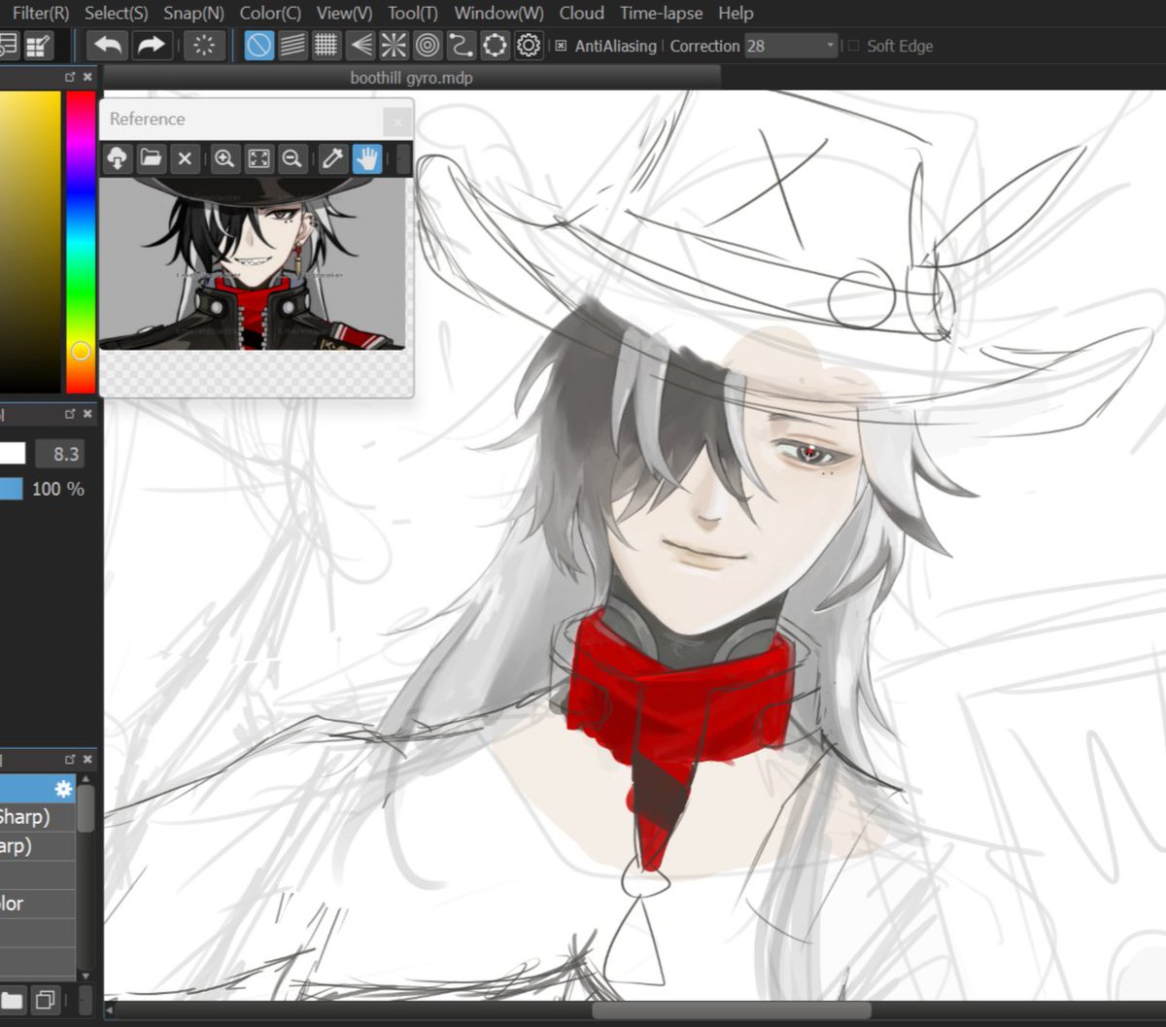Viewport: 1166px width, 1027px height.
Task: Close the color panel
Action: (x=87, y=77)
